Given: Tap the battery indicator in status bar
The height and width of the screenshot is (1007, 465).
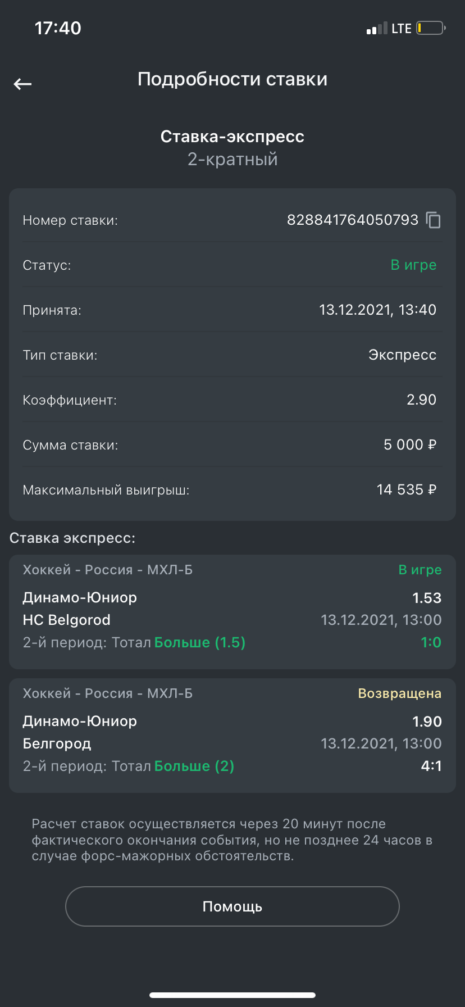Looking at the screenshot, I should pos(431,28).
